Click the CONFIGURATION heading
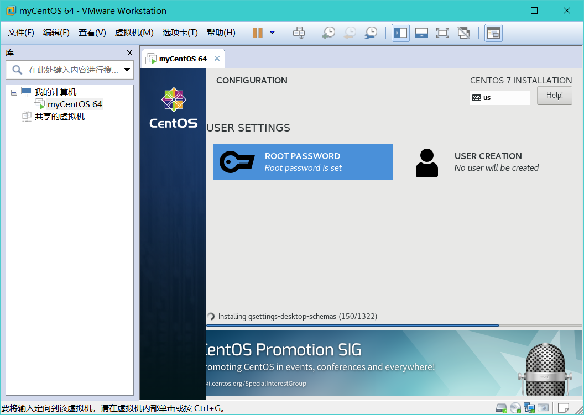The image size is (584, 415). [x=252, y=80]
